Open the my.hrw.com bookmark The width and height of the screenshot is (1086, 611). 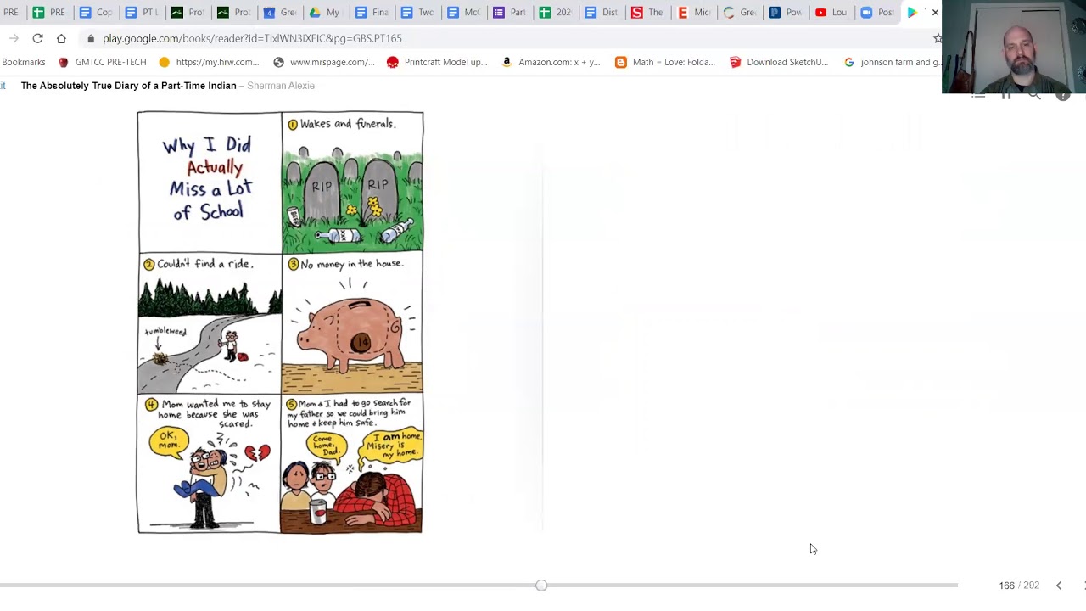209,62
